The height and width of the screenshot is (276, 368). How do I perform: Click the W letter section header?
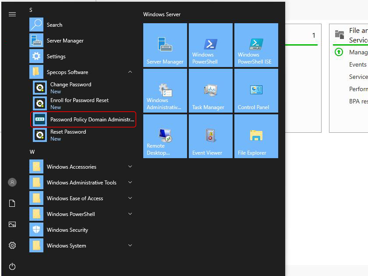[x=32, y=152]
